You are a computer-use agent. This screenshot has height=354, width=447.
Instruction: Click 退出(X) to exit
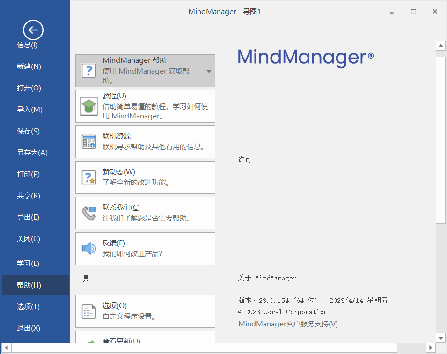click(x=28, y=328)
